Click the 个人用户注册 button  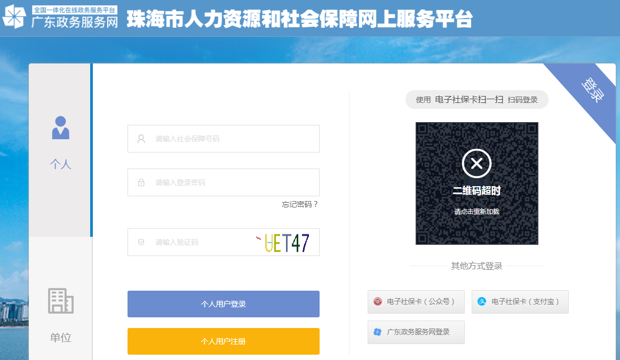point(224,341)
